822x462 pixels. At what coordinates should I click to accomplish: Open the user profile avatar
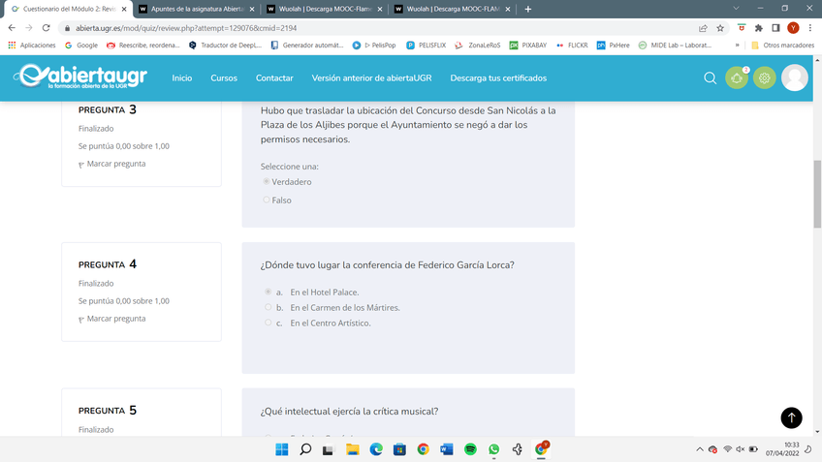pos(794,78)
